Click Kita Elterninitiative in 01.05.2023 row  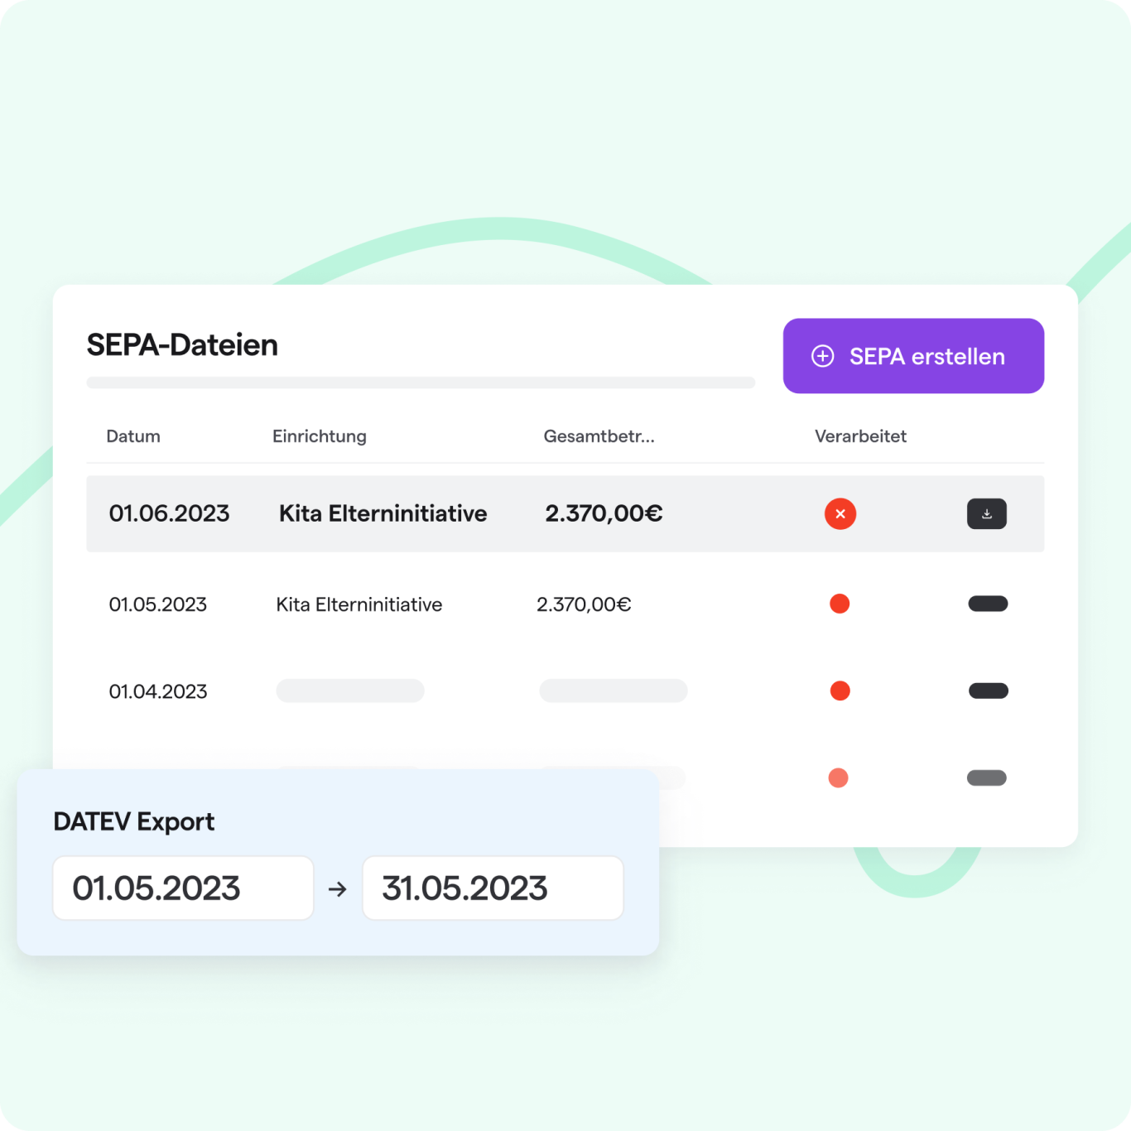(359, 604)
